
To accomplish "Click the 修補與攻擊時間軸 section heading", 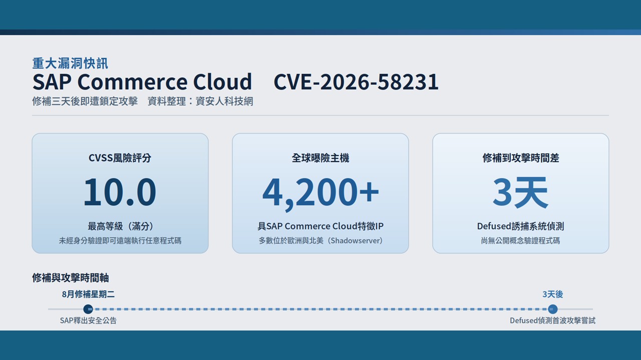I will click(x=71, y=278).
